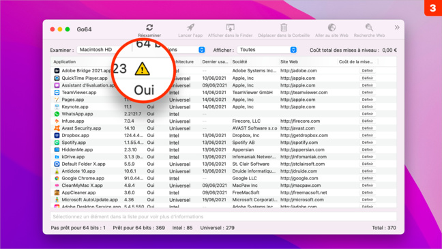The image size is (442, 249).
Task: Click Définir button for Adobe Bridge 2021 row
Action: click(x=367, y=70)
